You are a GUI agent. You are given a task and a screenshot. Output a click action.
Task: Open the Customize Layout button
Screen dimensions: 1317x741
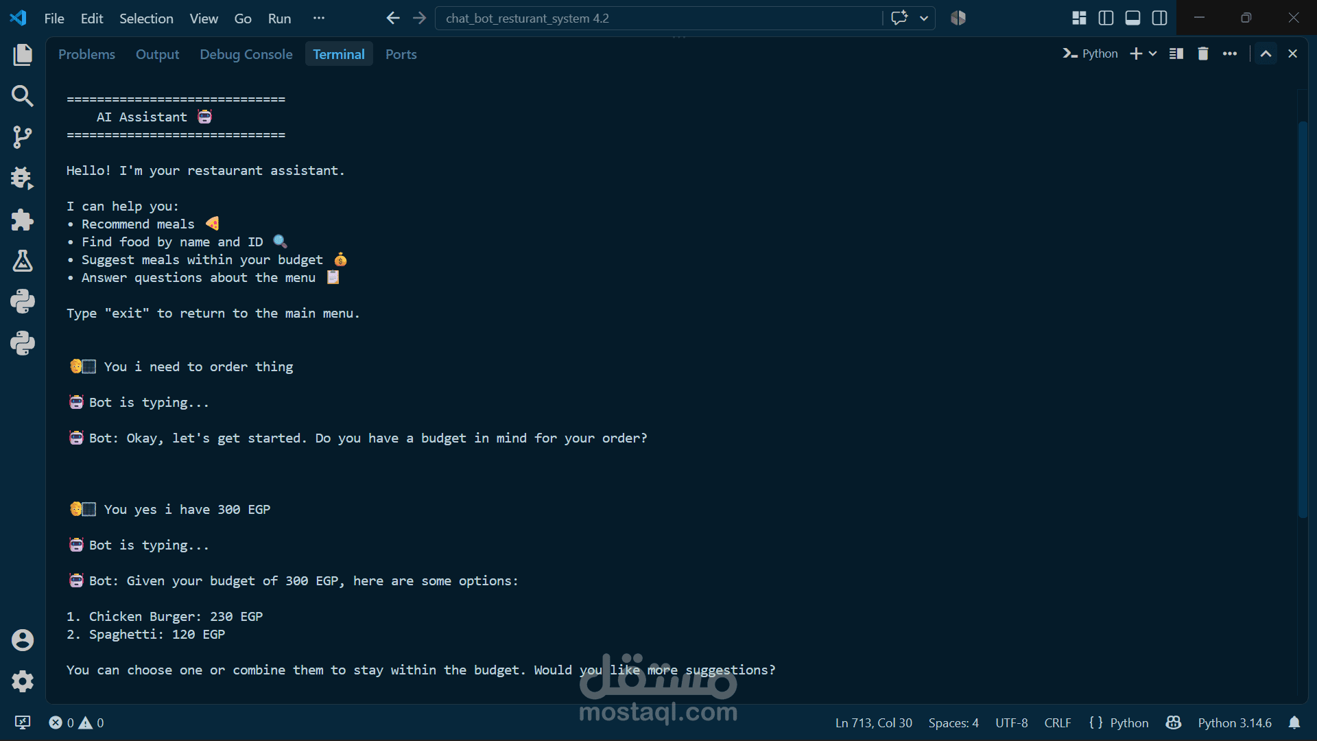click(x=1079, y=19)
